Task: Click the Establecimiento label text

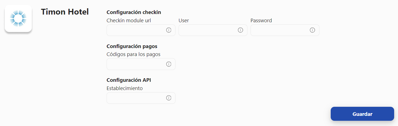Action: 125,88
